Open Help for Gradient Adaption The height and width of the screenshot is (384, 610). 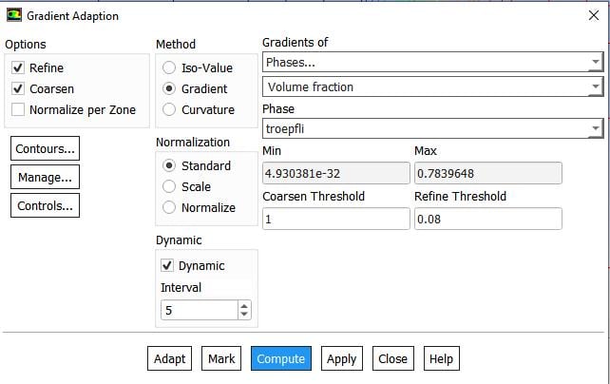[x=441, y=358]
